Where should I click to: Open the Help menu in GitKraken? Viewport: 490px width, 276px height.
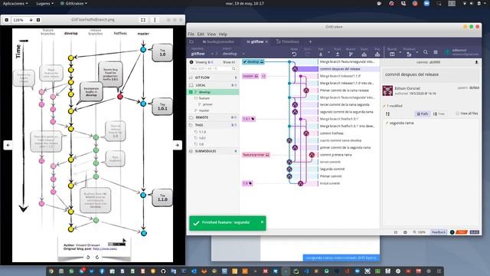223,34
